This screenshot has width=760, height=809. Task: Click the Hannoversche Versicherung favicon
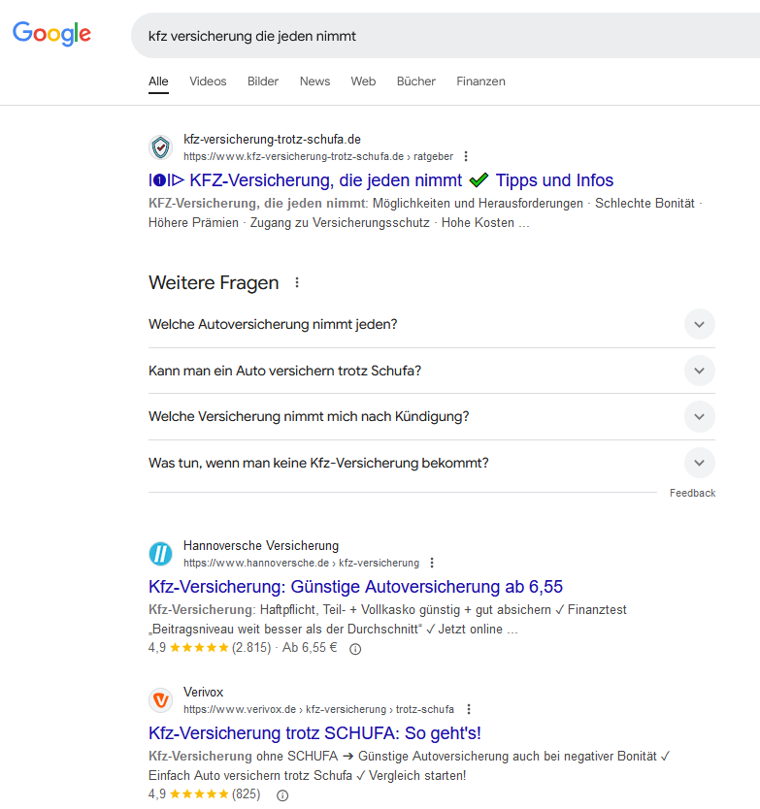(x=160, y=554)
